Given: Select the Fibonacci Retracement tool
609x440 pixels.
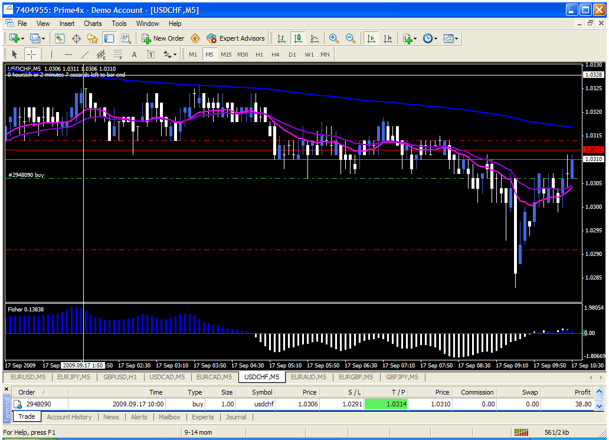Looking at the screenshot, I should (x=117, y=55).
